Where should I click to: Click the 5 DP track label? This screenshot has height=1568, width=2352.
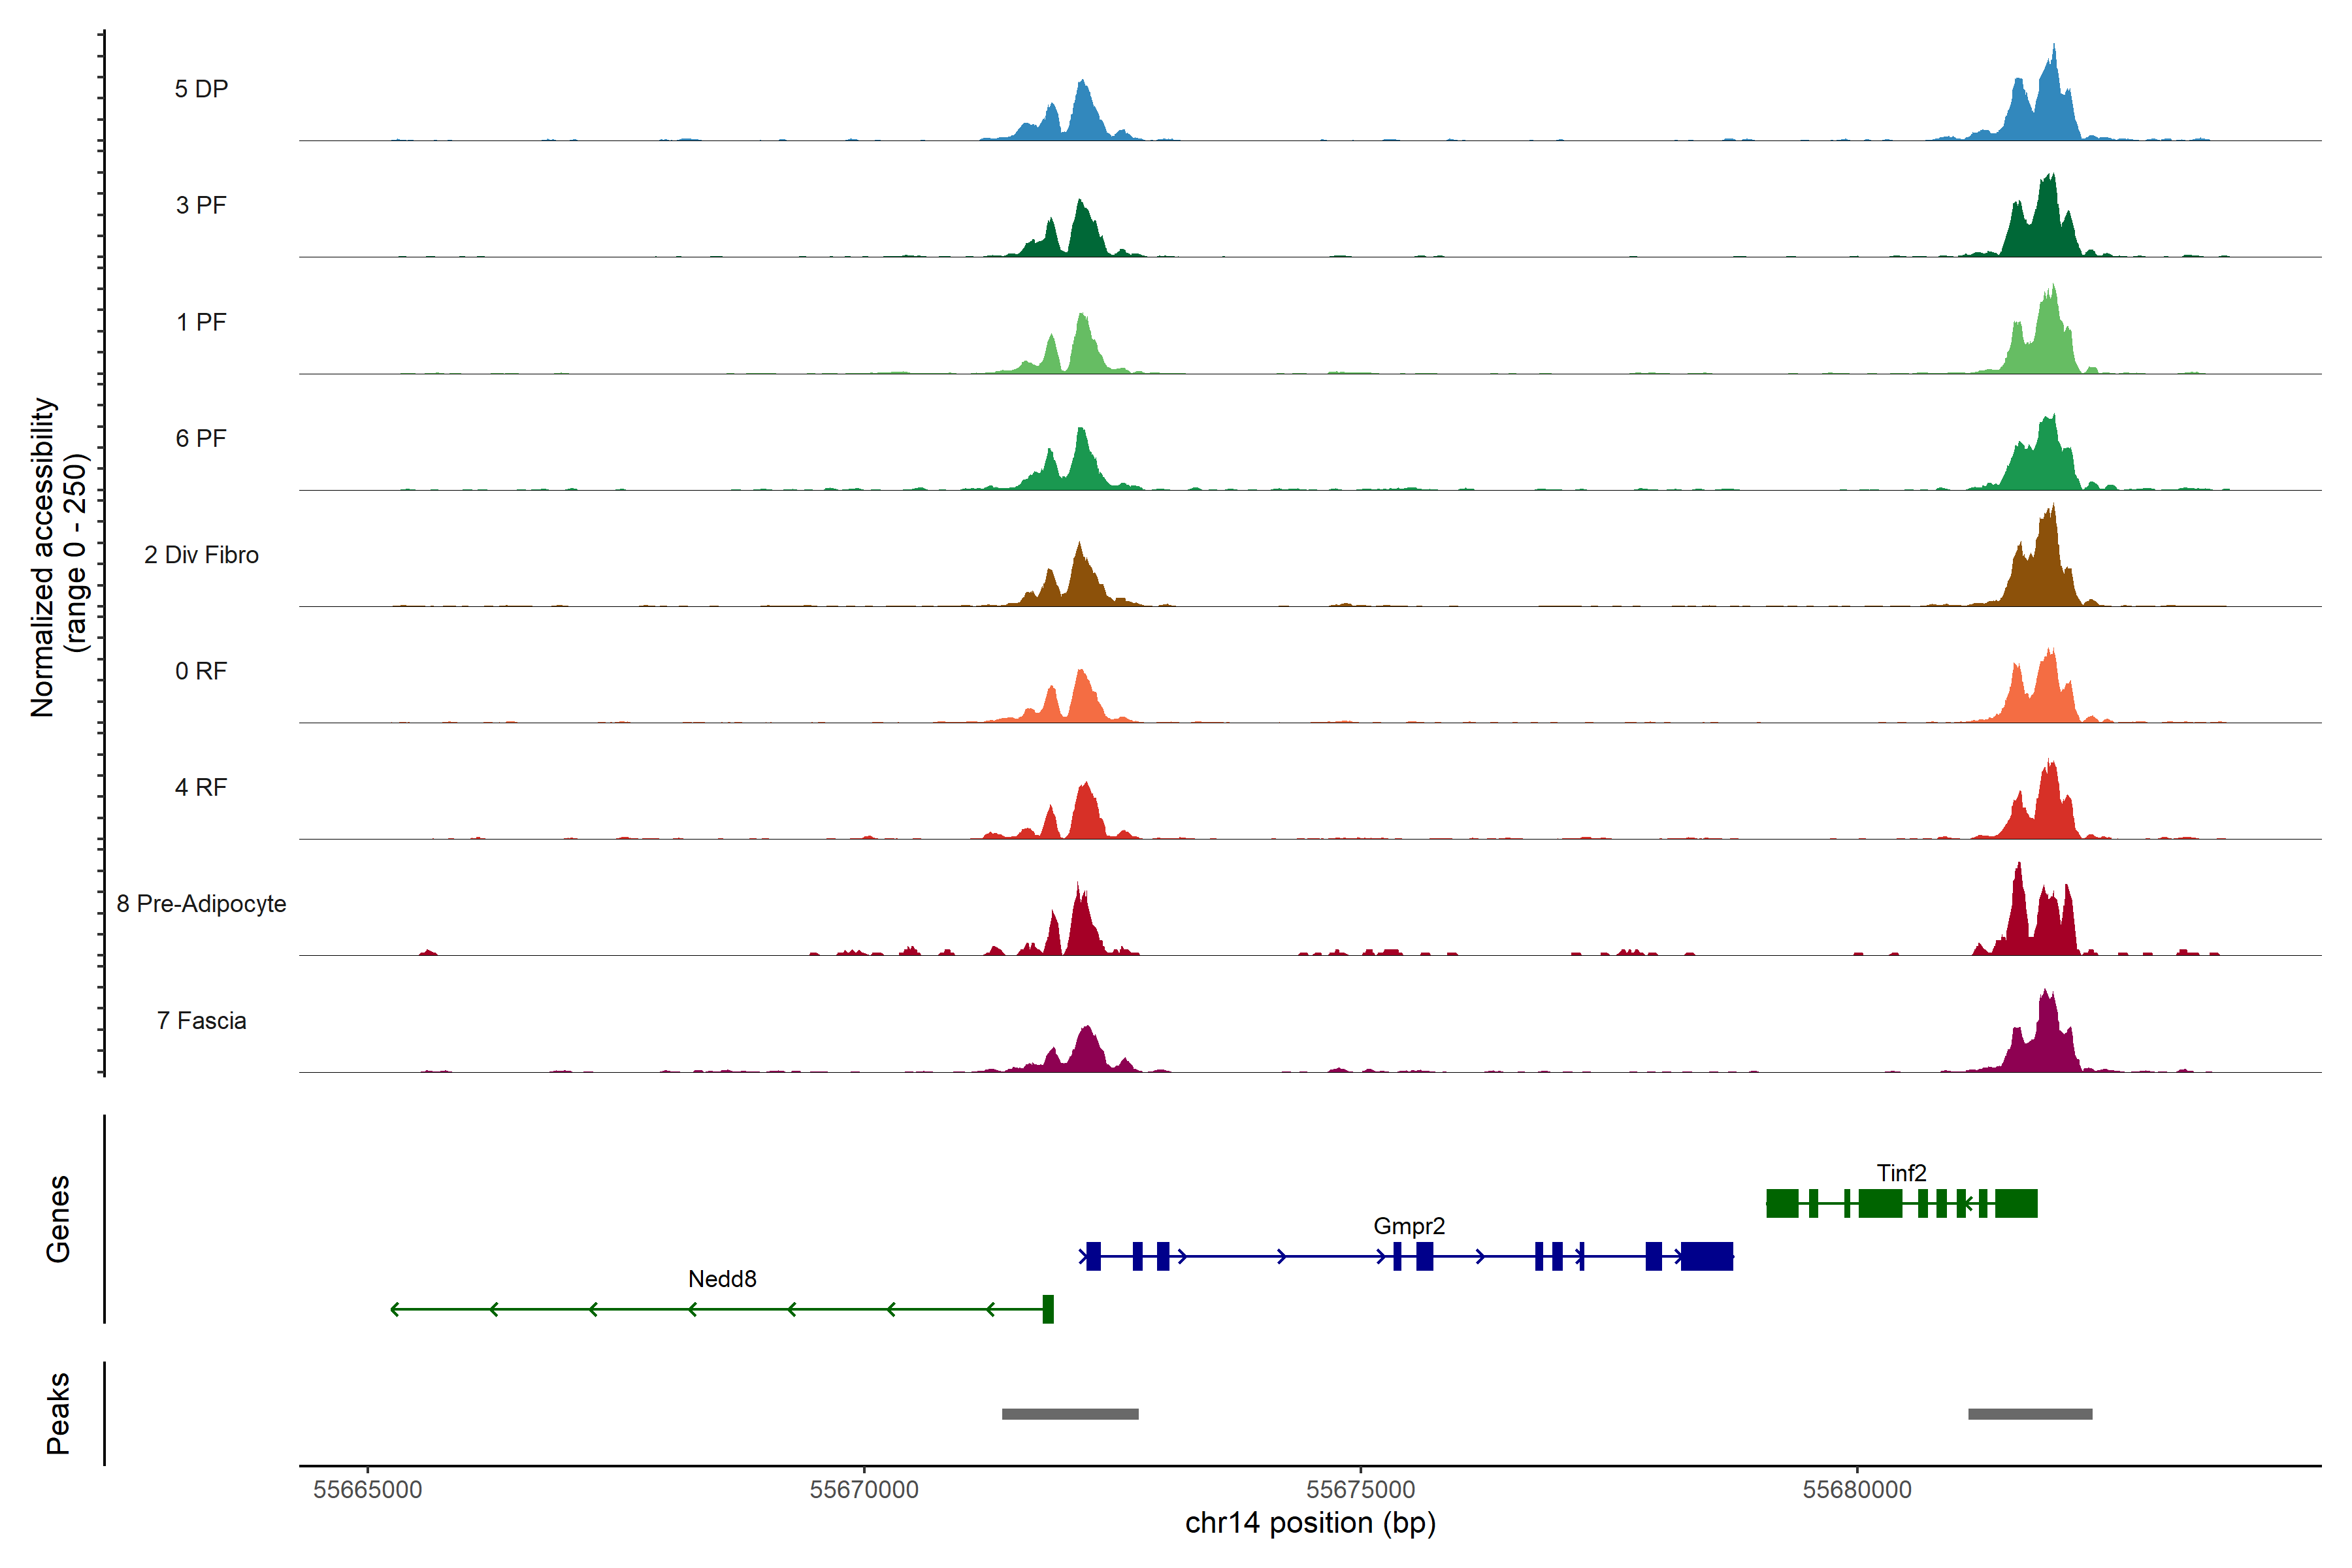(201, 89)
